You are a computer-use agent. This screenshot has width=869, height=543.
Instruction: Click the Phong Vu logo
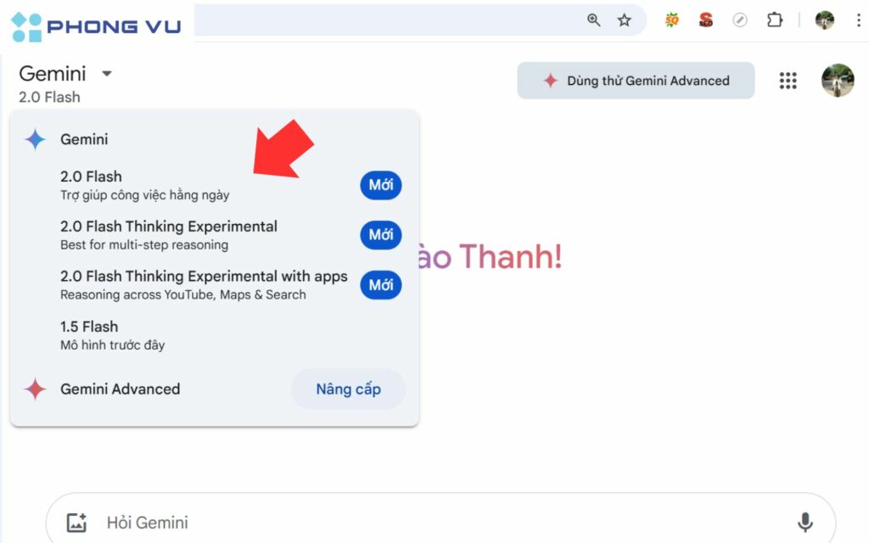pos(93,24)
